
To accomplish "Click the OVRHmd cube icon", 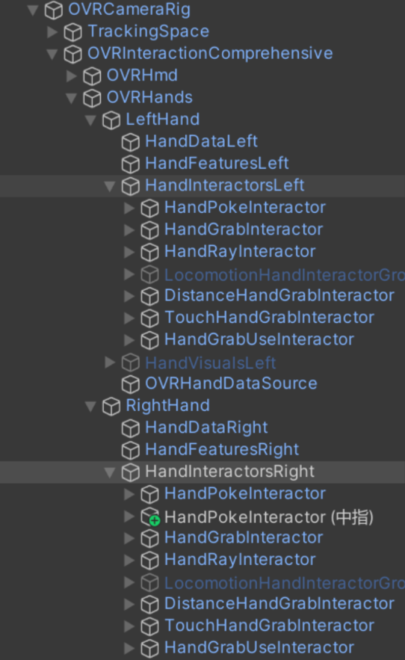I will click(92, 76).
